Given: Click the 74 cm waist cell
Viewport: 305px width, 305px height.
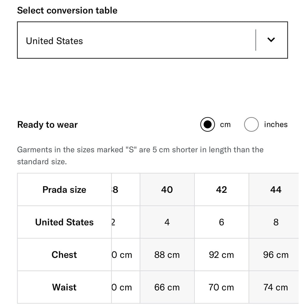Looking at the screenshot, I should pos(276,287).
